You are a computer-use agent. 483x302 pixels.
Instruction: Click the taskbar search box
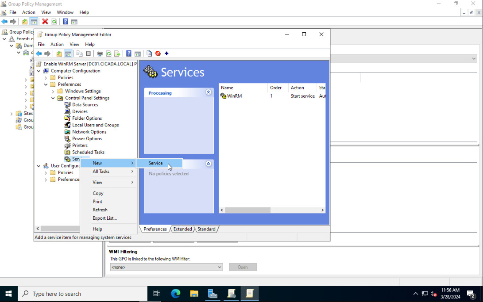(82, 294)
